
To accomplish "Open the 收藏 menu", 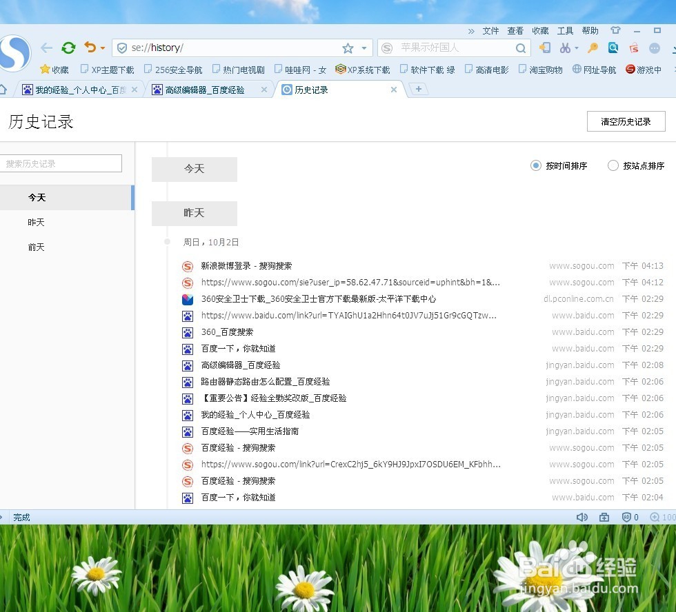I will [540, 30].
